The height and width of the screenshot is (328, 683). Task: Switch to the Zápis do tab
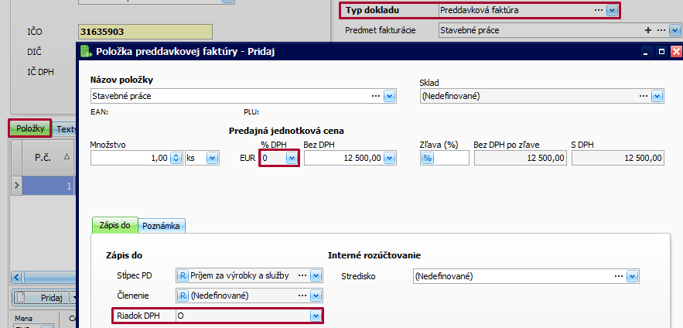click(115, 225)
